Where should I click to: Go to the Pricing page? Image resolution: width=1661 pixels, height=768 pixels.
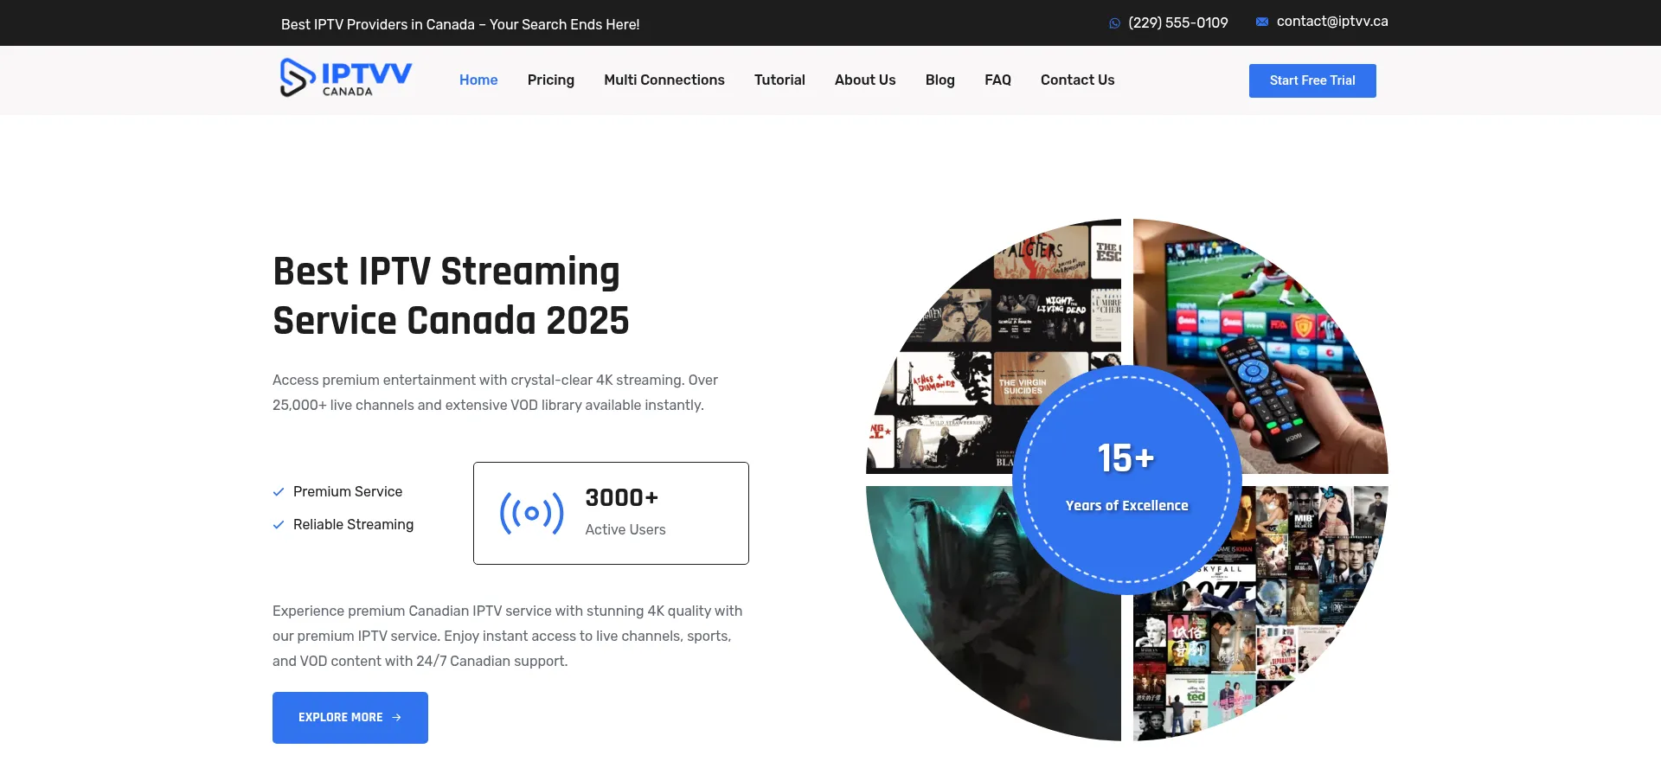(x=550, y=80)
